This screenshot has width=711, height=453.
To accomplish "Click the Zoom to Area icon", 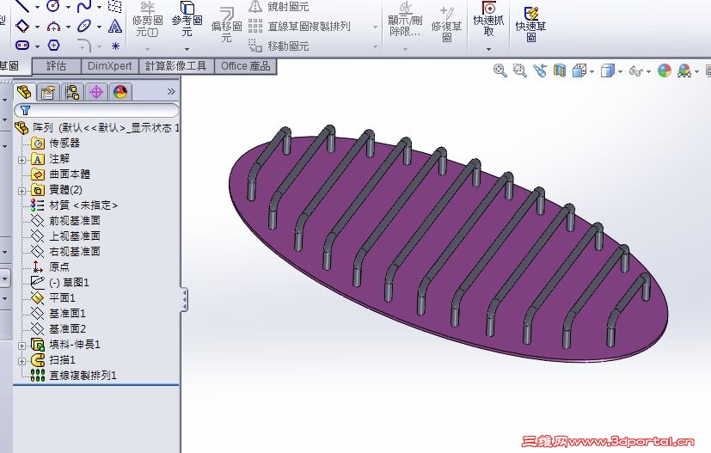I will pos(519,70).
